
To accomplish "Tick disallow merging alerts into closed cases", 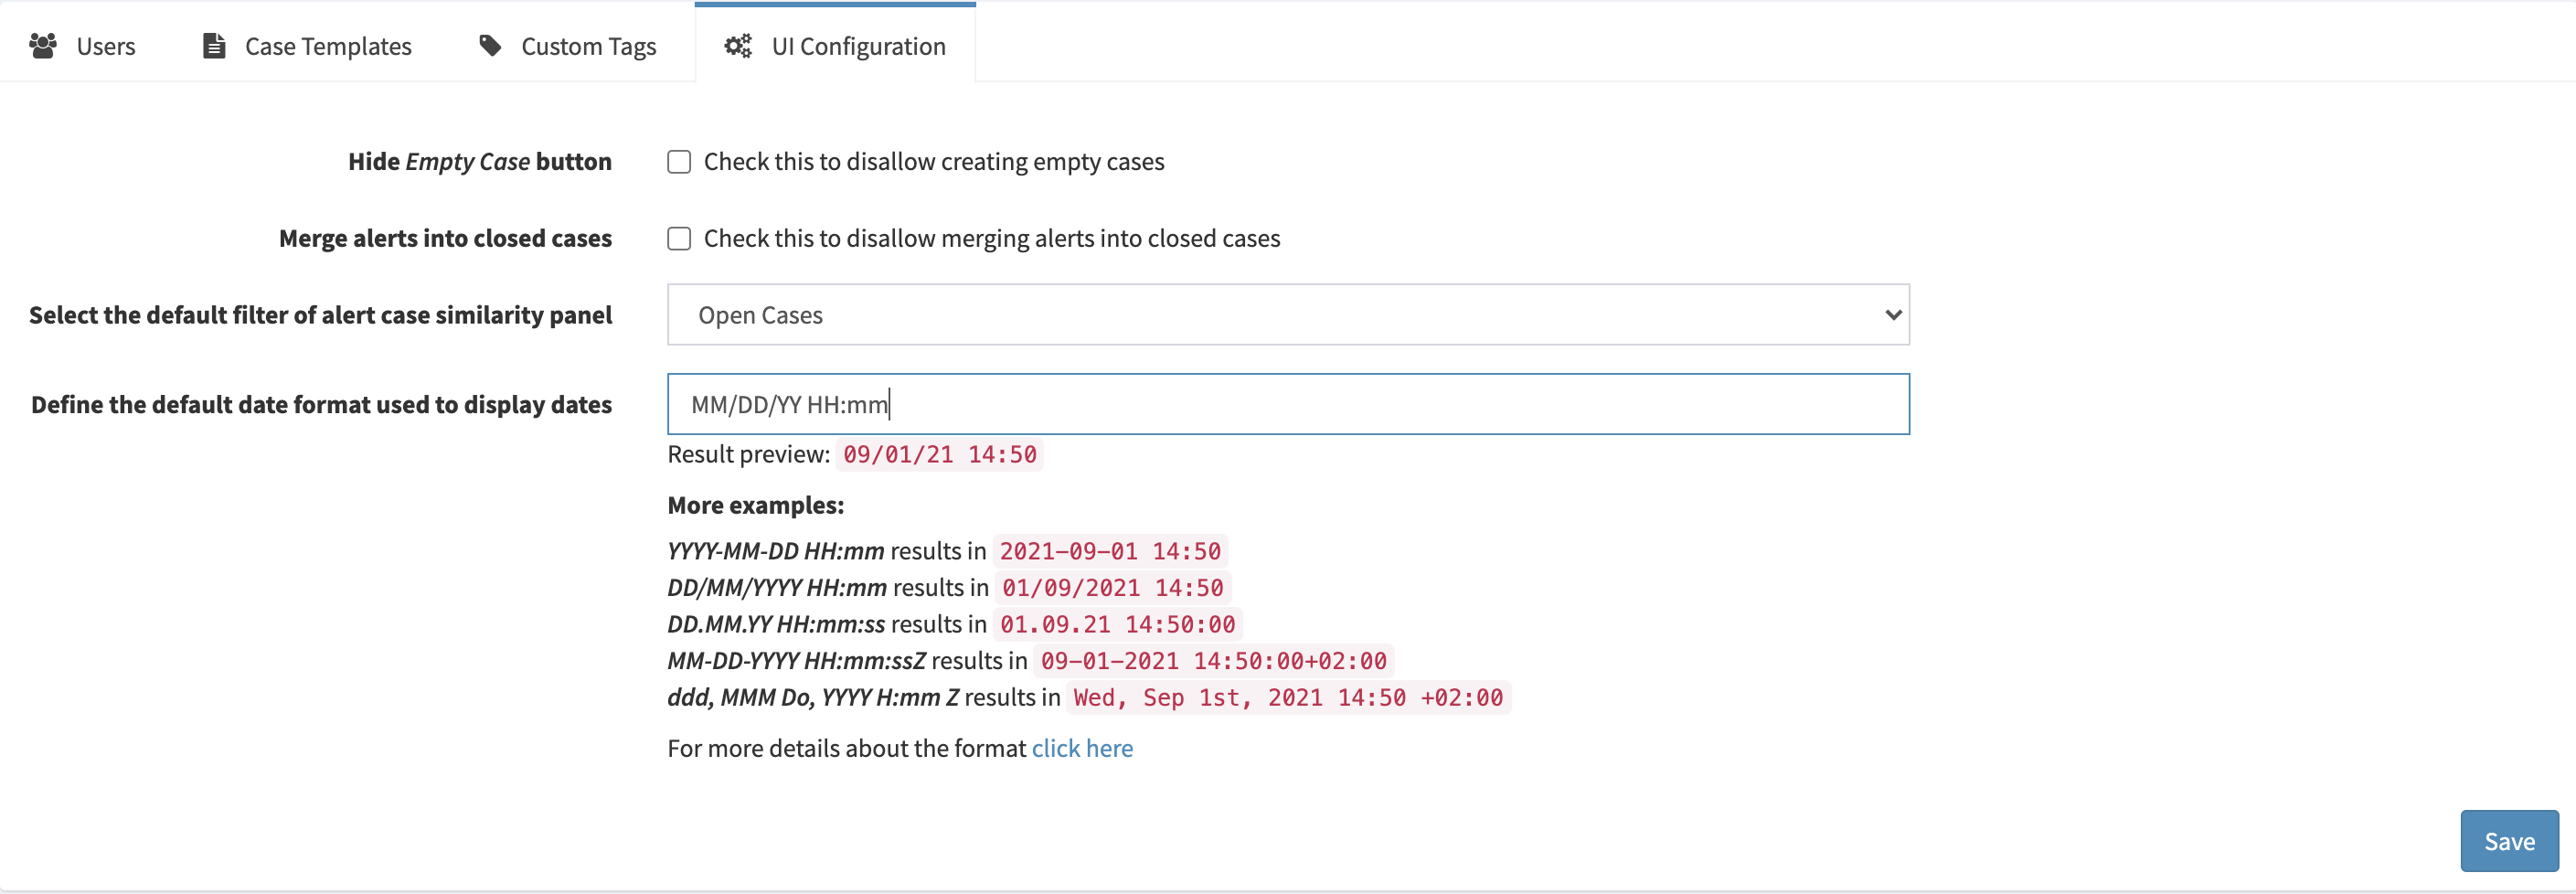I will click(x=679, y=239).
